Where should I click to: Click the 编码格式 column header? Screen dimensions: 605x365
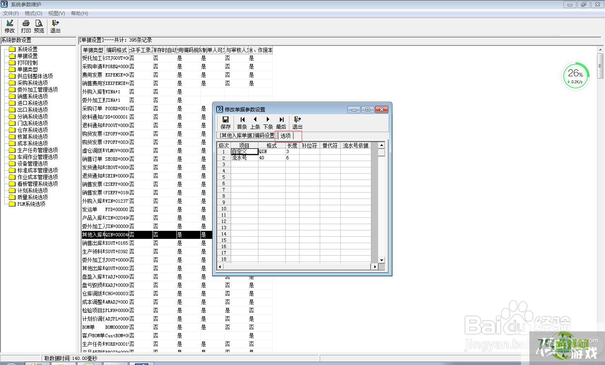pos(117,50)
